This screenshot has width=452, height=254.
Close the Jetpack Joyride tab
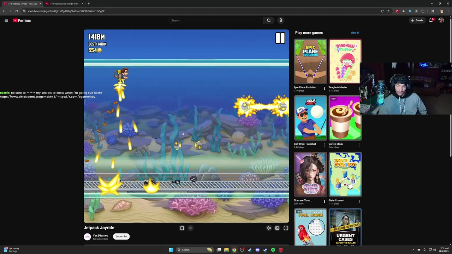(40, 4)
